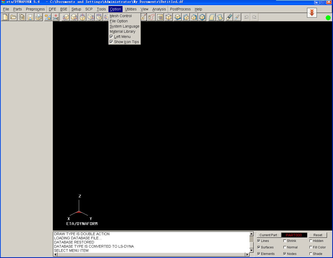Click the mouse free-hand zoom icon
The width and height of the screenshot is (333, 258).
(x=151, y=17)
